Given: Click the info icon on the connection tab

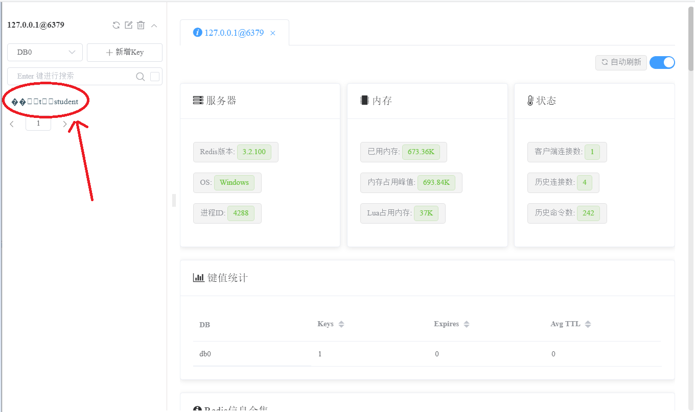Looking at the screenshot, I should click(x=198, y=33).
